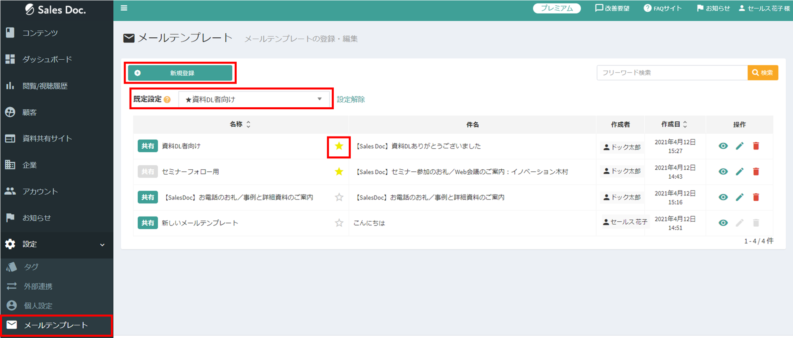Go to 資料共有サイト in the sidebar
This screenshot has width=793, height=338.
coord(47,139)
